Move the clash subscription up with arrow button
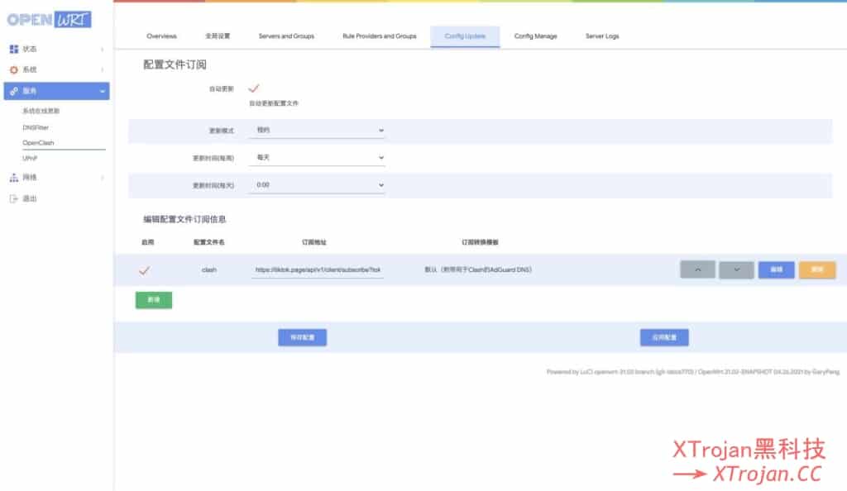Image resolution: width=847 pixels, height=491 pixels. [697, 269]
